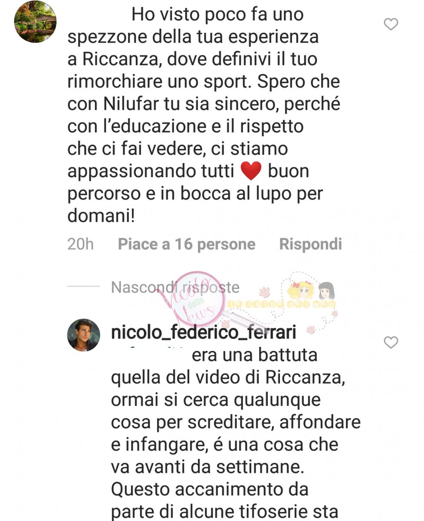
Task: Click the red heart emoji in comment
Action: click(x=250, y=171)
